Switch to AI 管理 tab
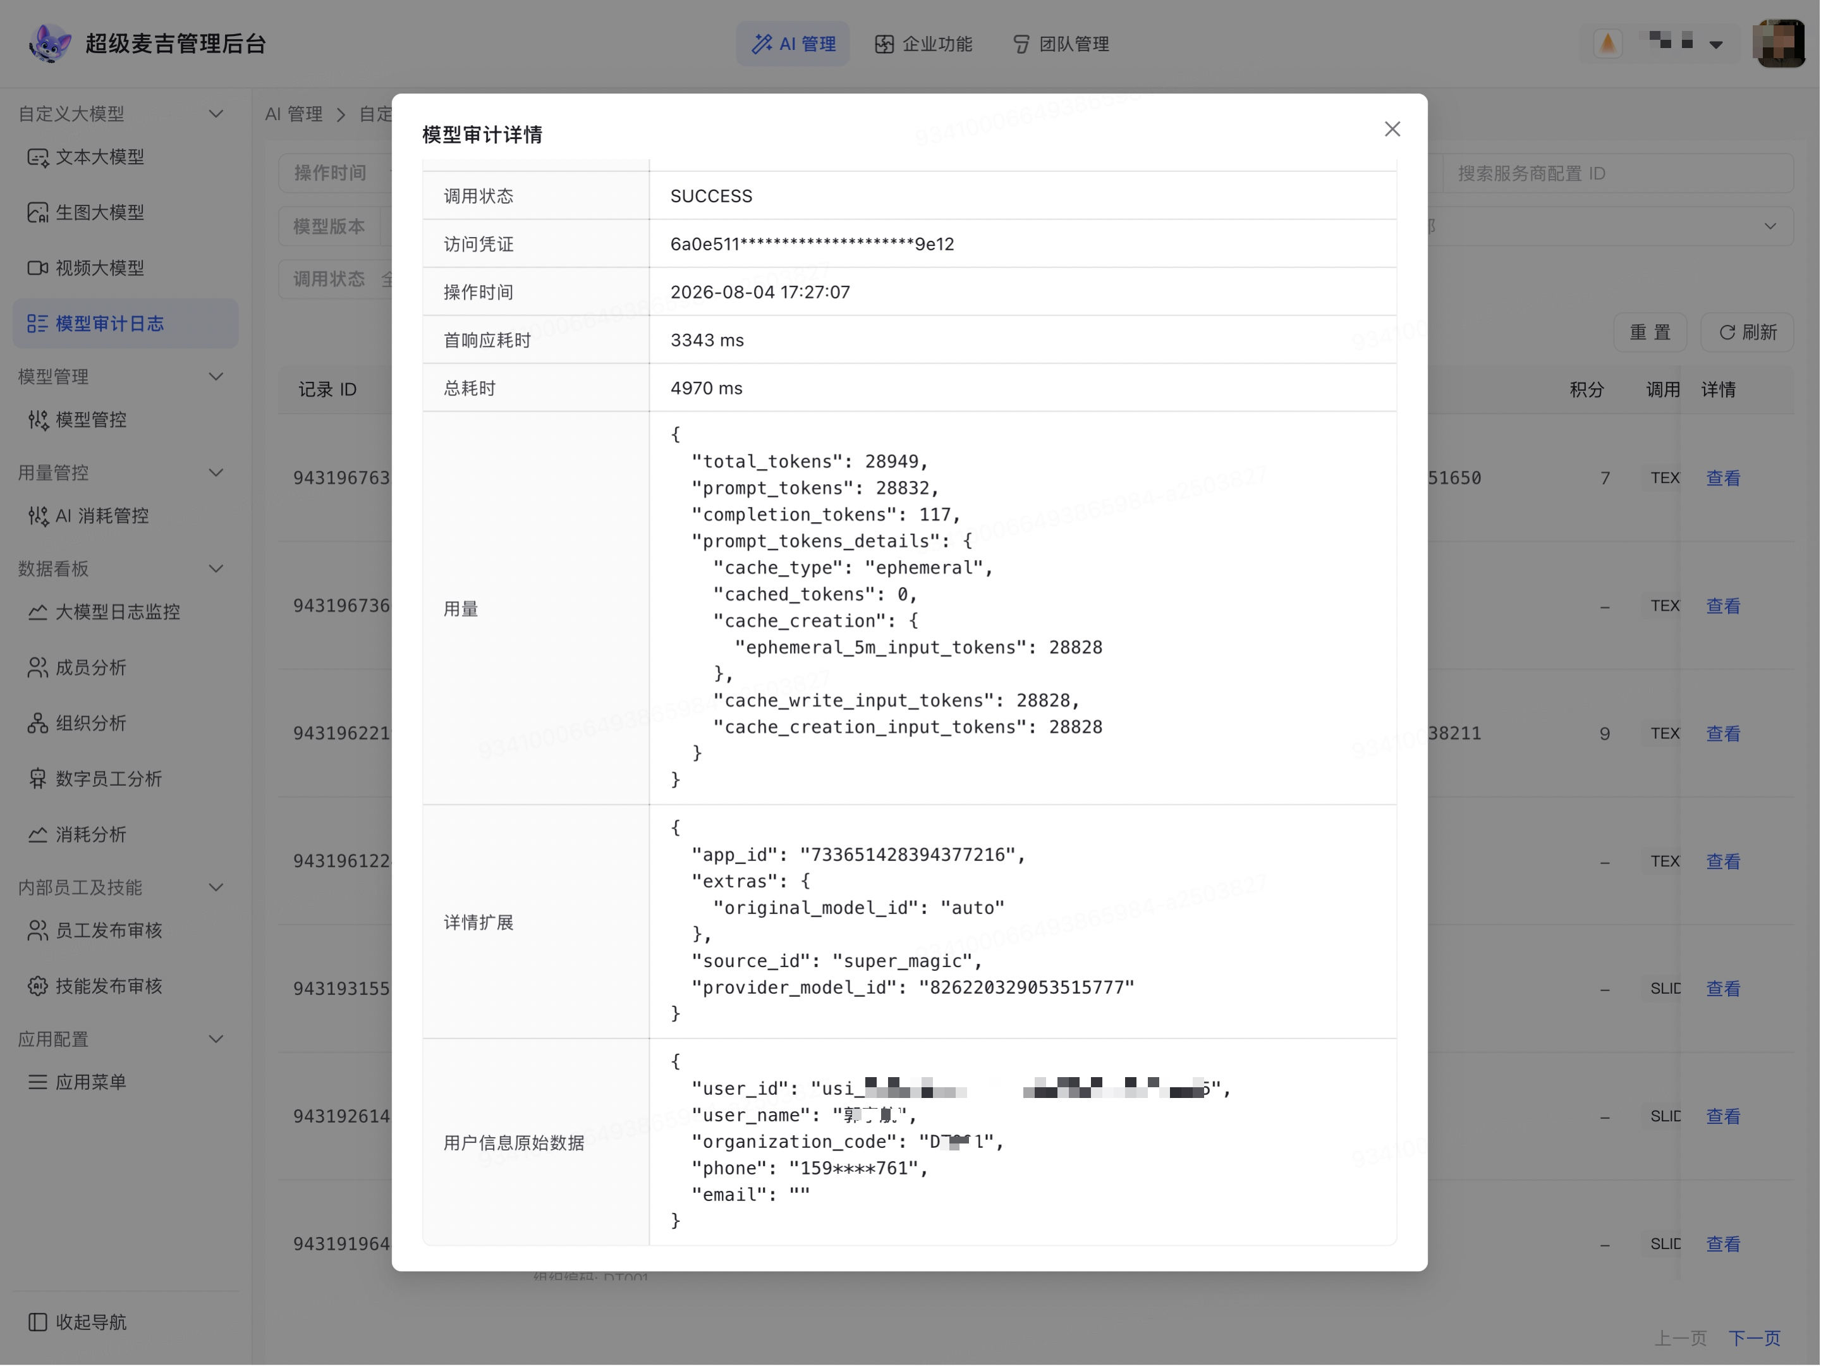The width and height of the screenshot is (1821, 1366). [794, 44]
